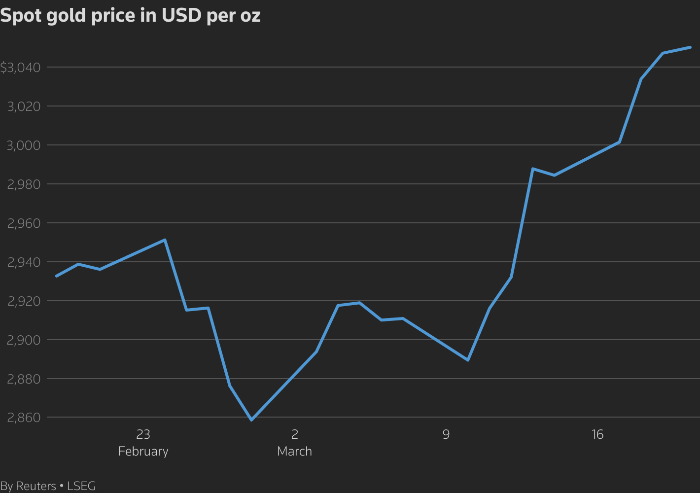Image resolution: width=700 pixels, height=493 pixels.
Task: Pick the 2,940 axis value
Action: point(24,262)
